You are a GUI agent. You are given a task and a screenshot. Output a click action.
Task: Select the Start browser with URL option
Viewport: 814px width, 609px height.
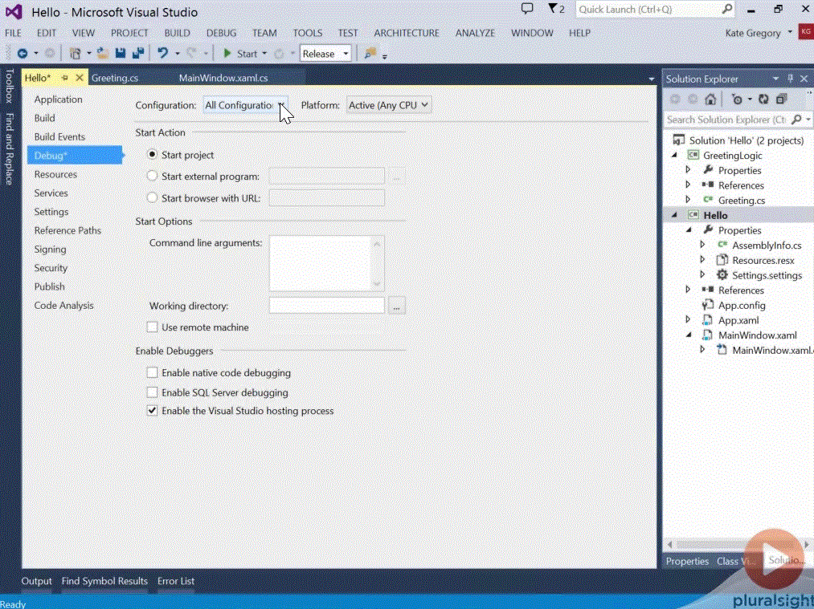pyautogui.click(x=152, y=197)
